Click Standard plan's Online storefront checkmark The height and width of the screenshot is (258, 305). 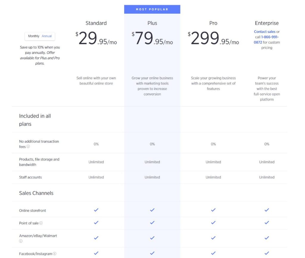coord(96,210)
